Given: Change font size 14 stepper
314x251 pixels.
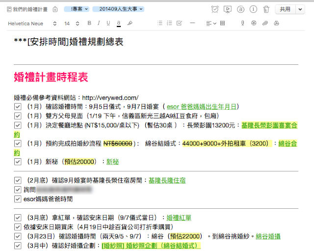Looking at the screenshot, I should click(72, 24).
